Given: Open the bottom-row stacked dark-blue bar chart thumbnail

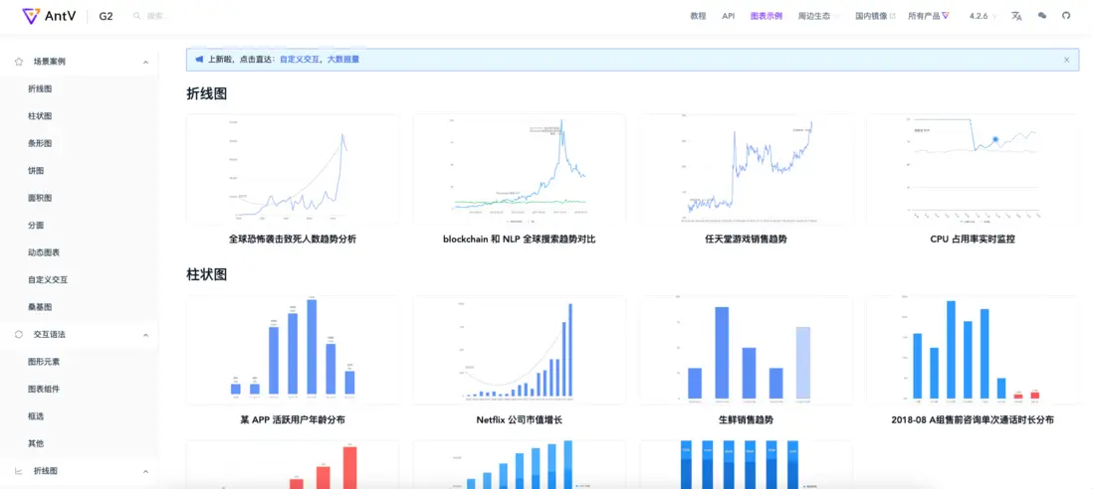Looking at the screenshot, I should coord(746,465).
